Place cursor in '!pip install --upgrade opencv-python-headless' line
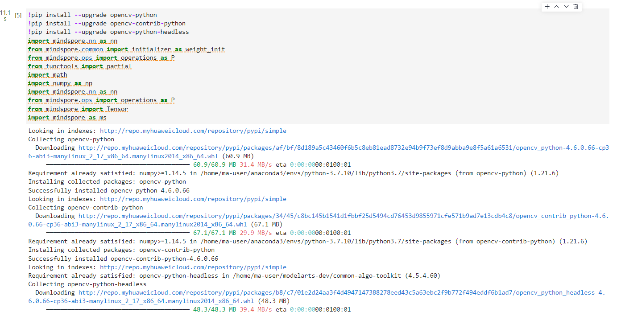 108,32
